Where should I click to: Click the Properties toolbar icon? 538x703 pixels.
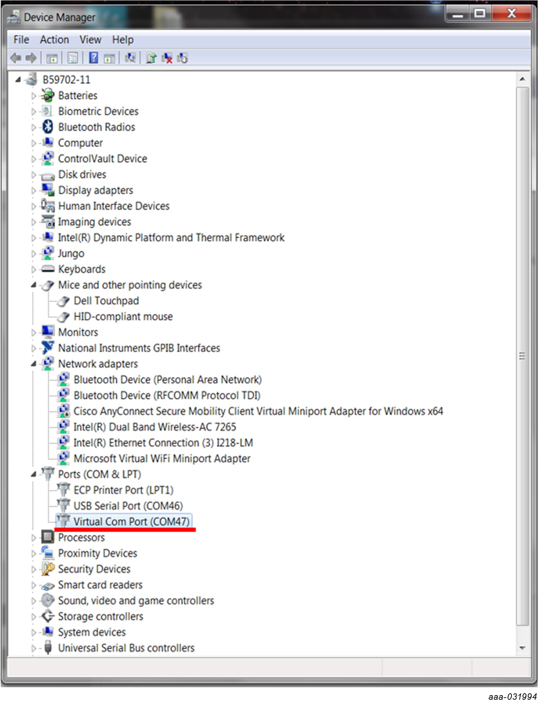73,58
